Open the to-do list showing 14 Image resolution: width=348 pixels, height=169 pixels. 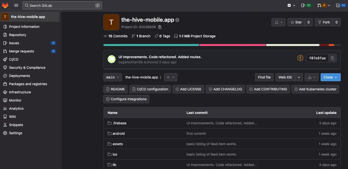pos(341,5)
